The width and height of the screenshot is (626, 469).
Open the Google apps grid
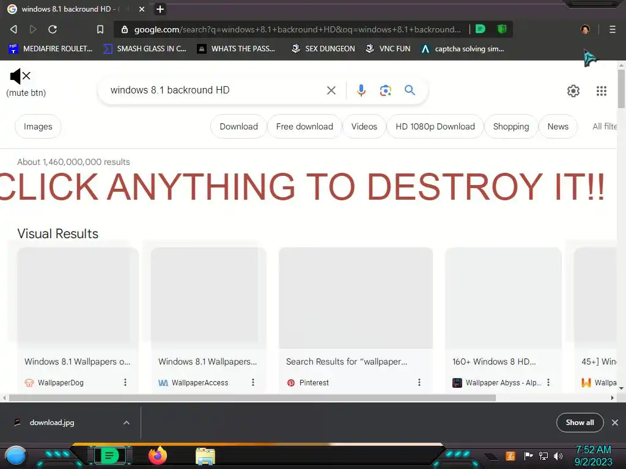click(602, 91)
